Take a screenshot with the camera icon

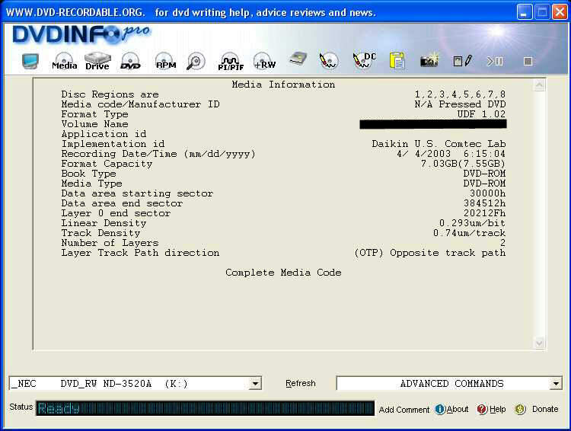[x=429, y=60]
